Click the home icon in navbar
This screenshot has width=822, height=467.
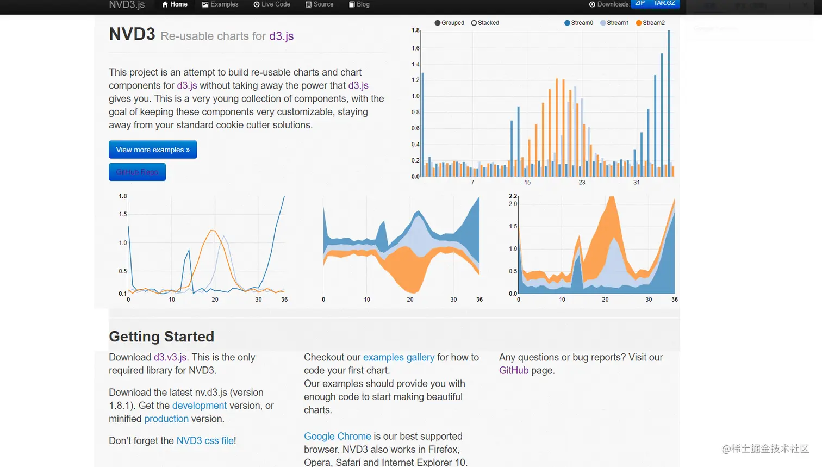(165, 4)
